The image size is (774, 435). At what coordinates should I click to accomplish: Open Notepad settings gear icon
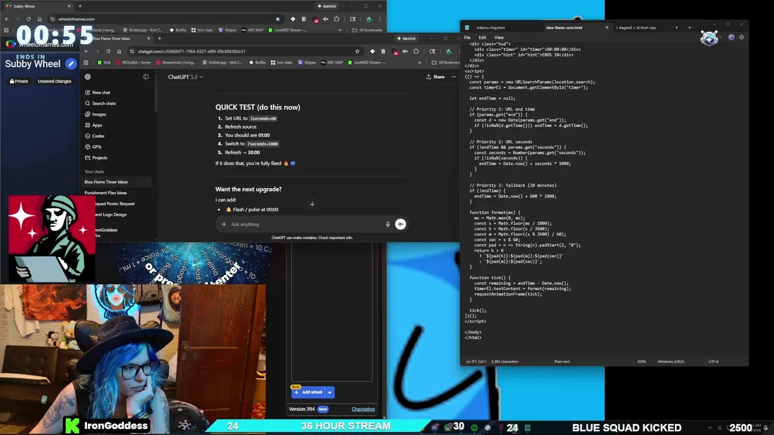[741, 37]
